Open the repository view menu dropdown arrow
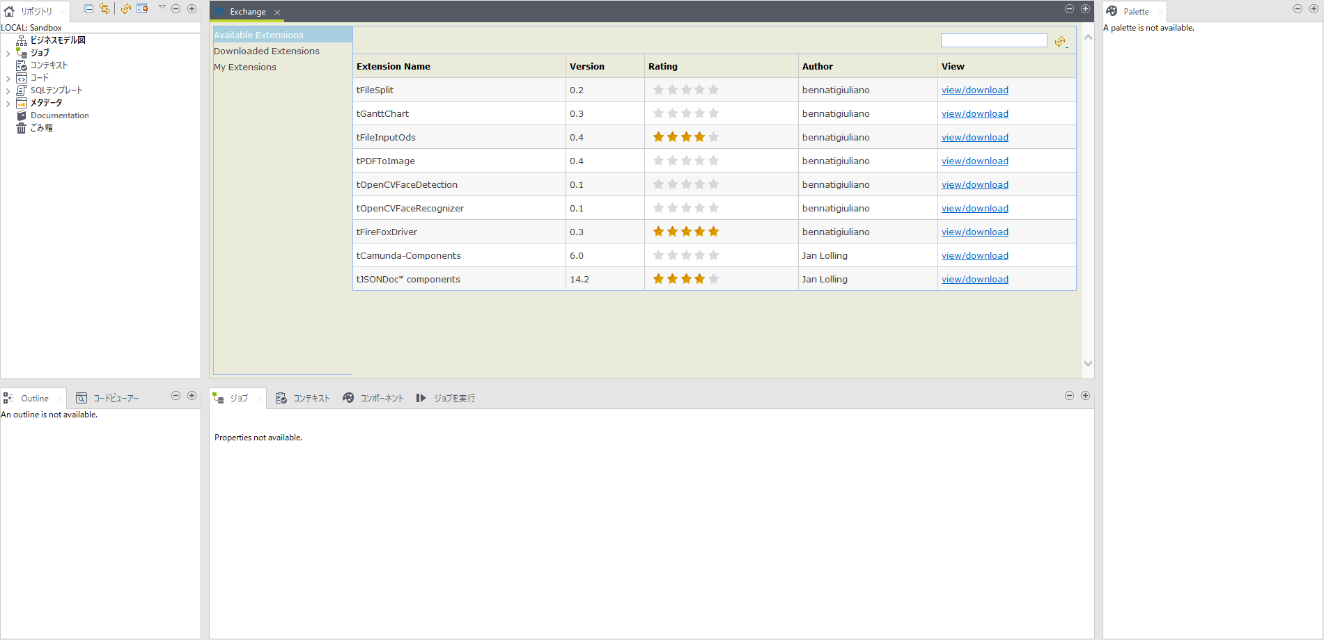The image size is (1324, 640). coord(162,8)
